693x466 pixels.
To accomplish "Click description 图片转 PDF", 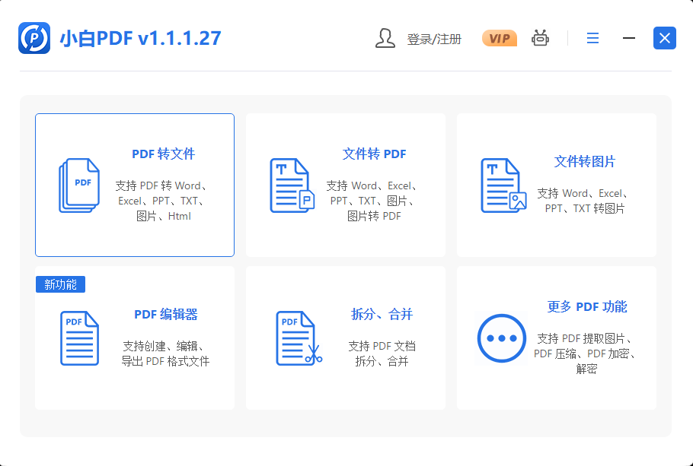I will pos(374,216).
